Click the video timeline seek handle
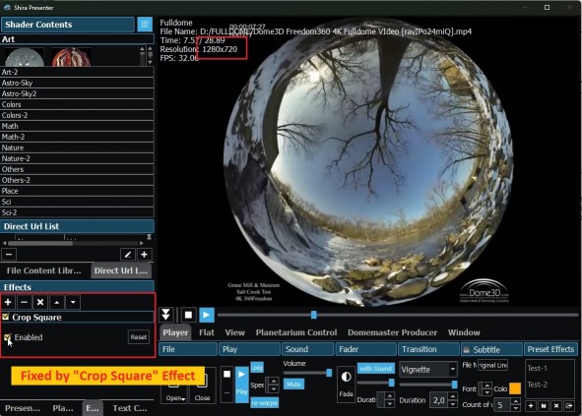 pyautogui.click(x=313, y=315)
